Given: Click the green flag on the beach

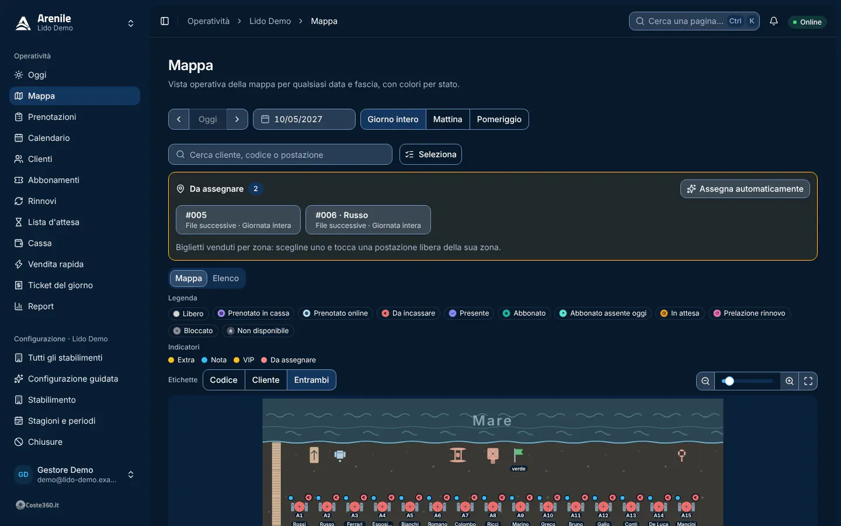Looking at the screenshot, I should 518,455.
